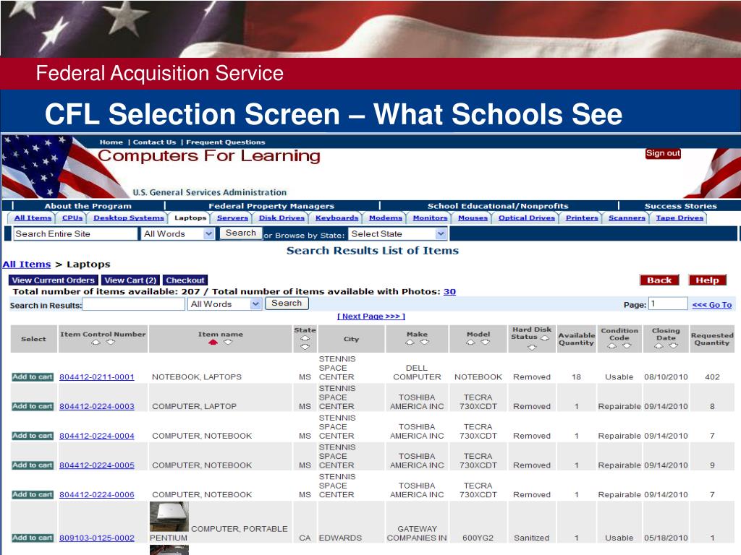Screen dimensions: 741x555
Task: Sort Item Control Number descending arrow
Action: click(x=111, y=342)
